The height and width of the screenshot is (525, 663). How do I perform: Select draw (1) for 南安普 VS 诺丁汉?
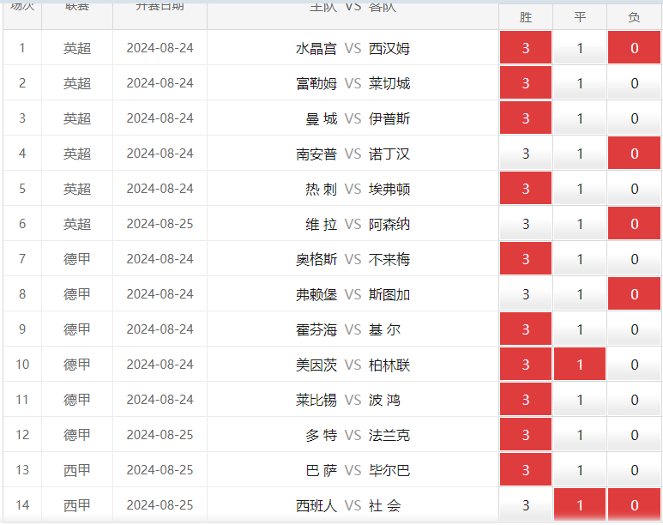pyautogui.click(x=580, y=153)
